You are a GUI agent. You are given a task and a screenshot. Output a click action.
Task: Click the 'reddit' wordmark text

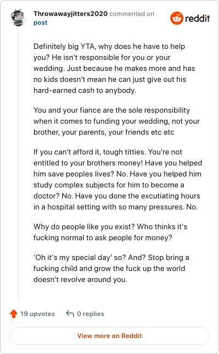tap(198, 18)
